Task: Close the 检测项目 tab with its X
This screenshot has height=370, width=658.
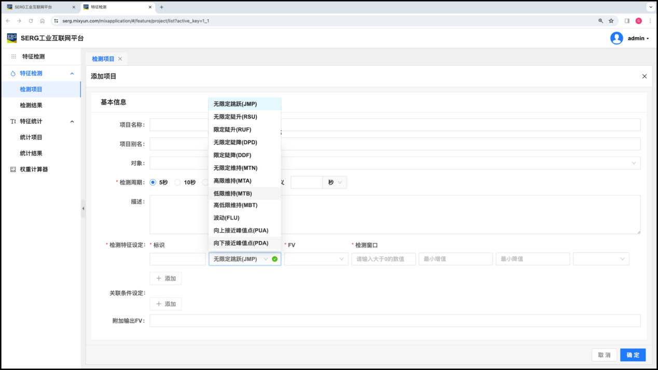Action: point(120,59)
